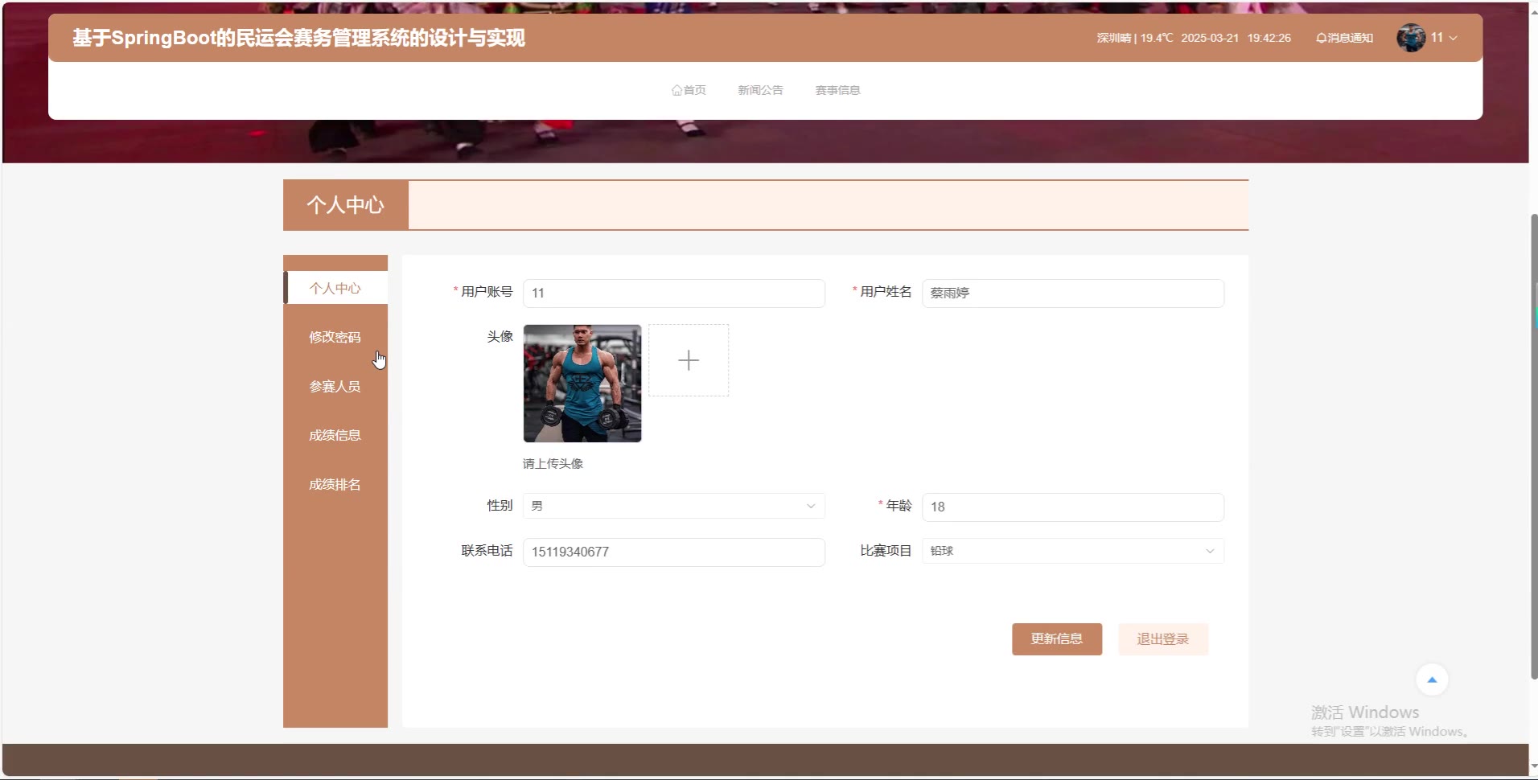Click the 更新信息 button

pos(1057,639)
